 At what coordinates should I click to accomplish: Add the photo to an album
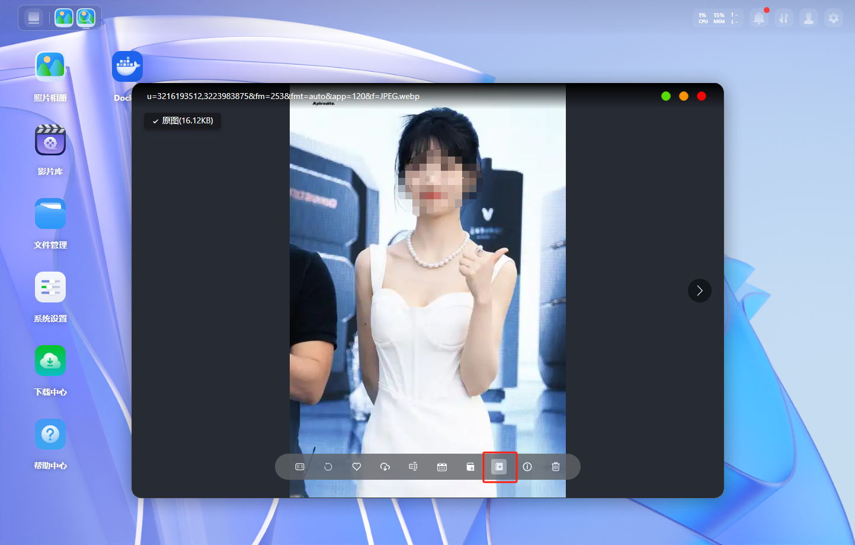coord(470,467)
